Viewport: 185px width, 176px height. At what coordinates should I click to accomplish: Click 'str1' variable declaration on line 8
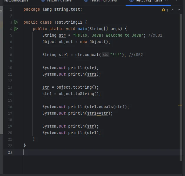(x=64, y=55)
